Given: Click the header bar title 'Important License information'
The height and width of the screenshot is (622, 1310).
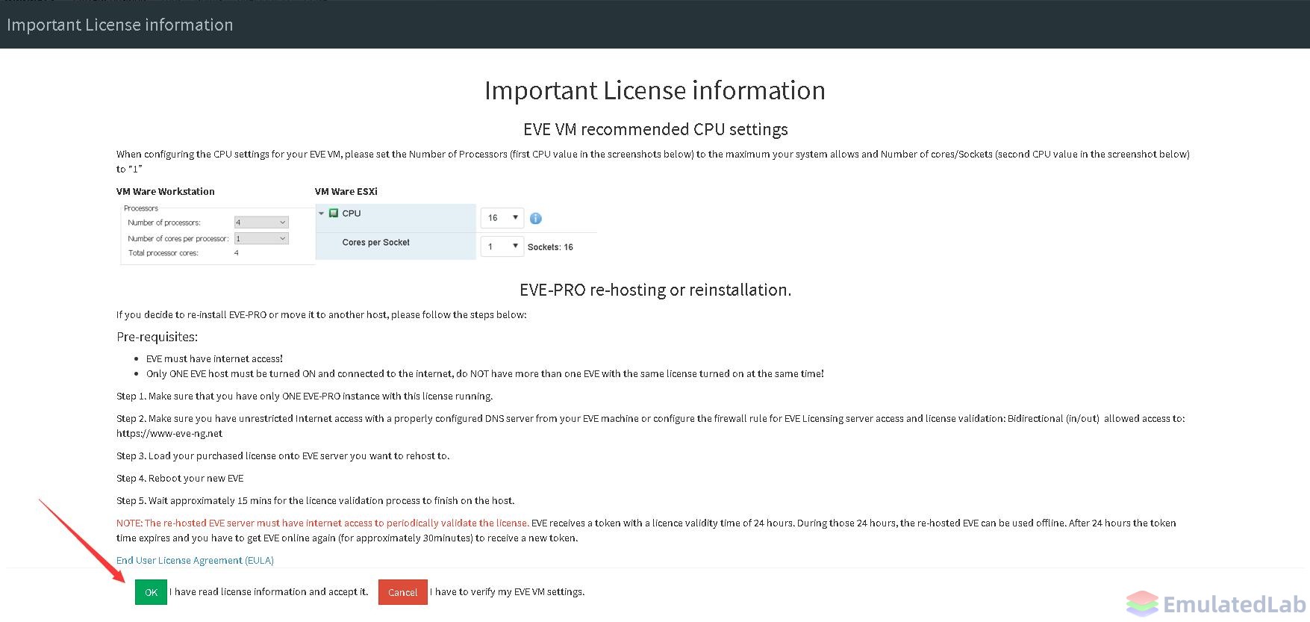Looking at the screenshot, I should tap(120, 25).
